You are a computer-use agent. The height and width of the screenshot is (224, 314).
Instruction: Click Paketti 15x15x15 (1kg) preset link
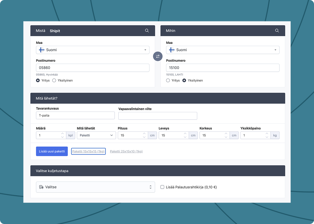pyautogui.click(x=88, y=151)
